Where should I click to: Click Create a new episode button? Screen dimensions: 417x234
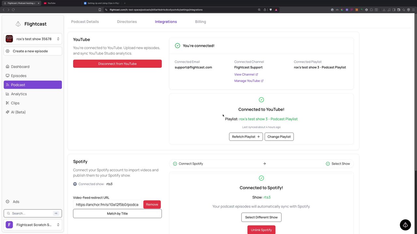tap(33, 51)
